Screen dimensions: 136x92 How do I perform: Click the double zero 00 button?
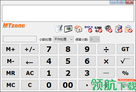point(68,85)
